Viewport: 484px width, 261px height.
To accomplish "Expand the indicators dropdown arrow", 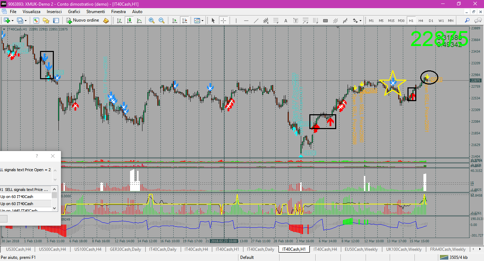I will click(202, 21).
